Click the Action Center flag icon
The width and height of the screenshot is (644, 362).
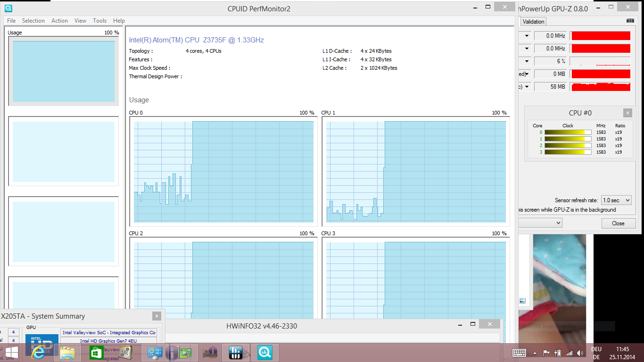click(x=546, y=353)
